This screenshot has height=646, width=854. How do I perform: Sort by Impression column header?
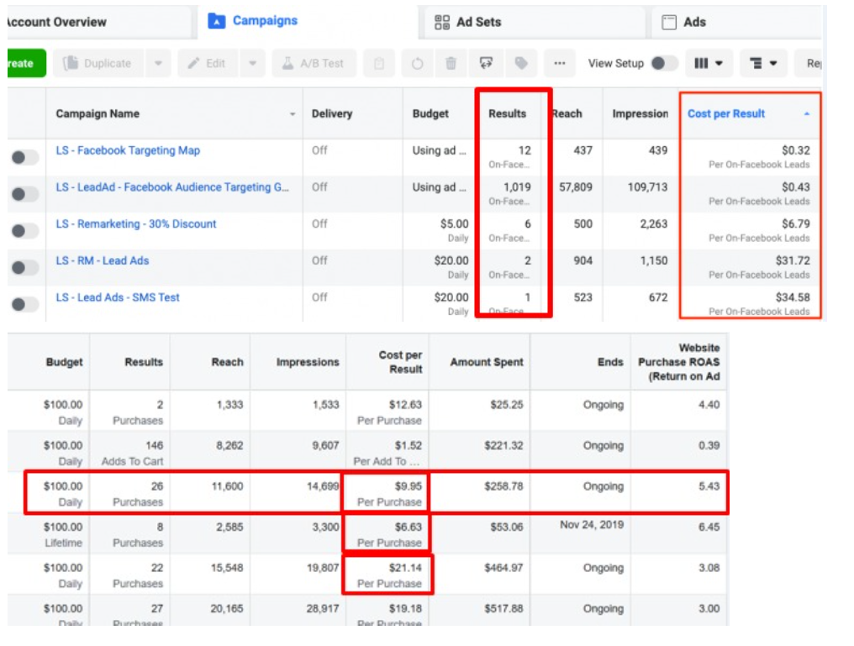click(x=640, y=113)
